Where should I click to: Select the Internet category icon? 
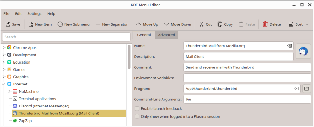click(9, 84)
